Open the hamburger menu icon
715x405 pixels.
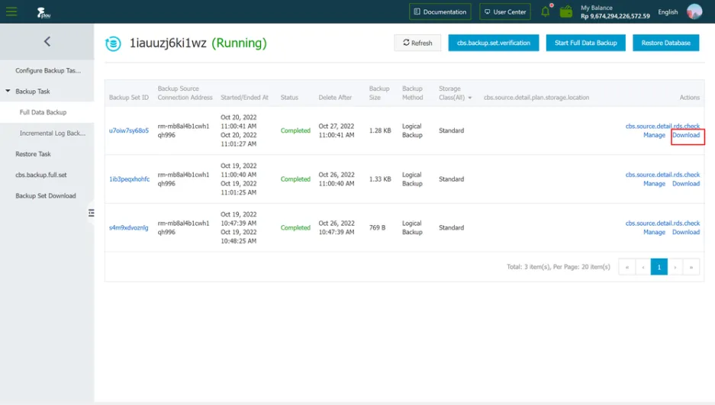[x=11, y=11]
